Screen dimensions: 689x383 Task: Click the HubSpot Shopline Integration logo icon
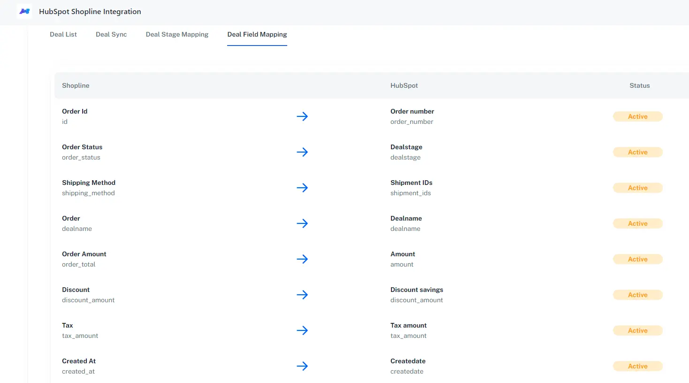24,11
